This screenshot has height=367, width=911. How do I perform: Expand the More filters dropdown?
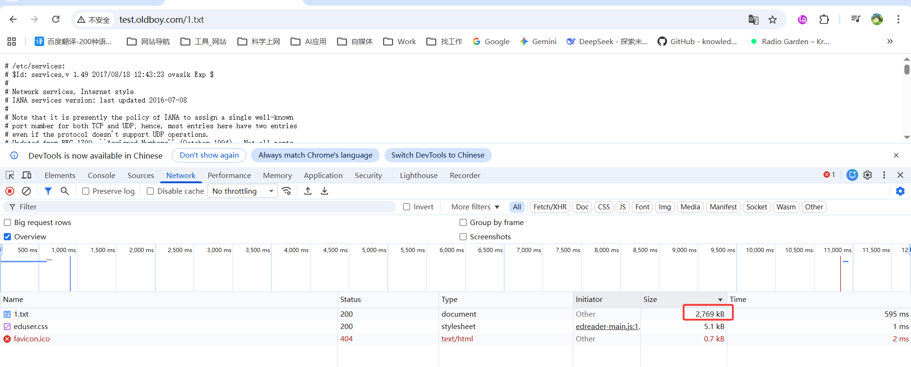pos(475,207)
